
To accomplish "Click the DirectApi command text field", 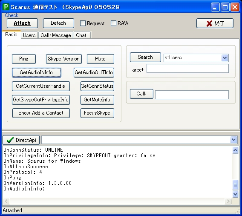I will (x=136, y=140).
